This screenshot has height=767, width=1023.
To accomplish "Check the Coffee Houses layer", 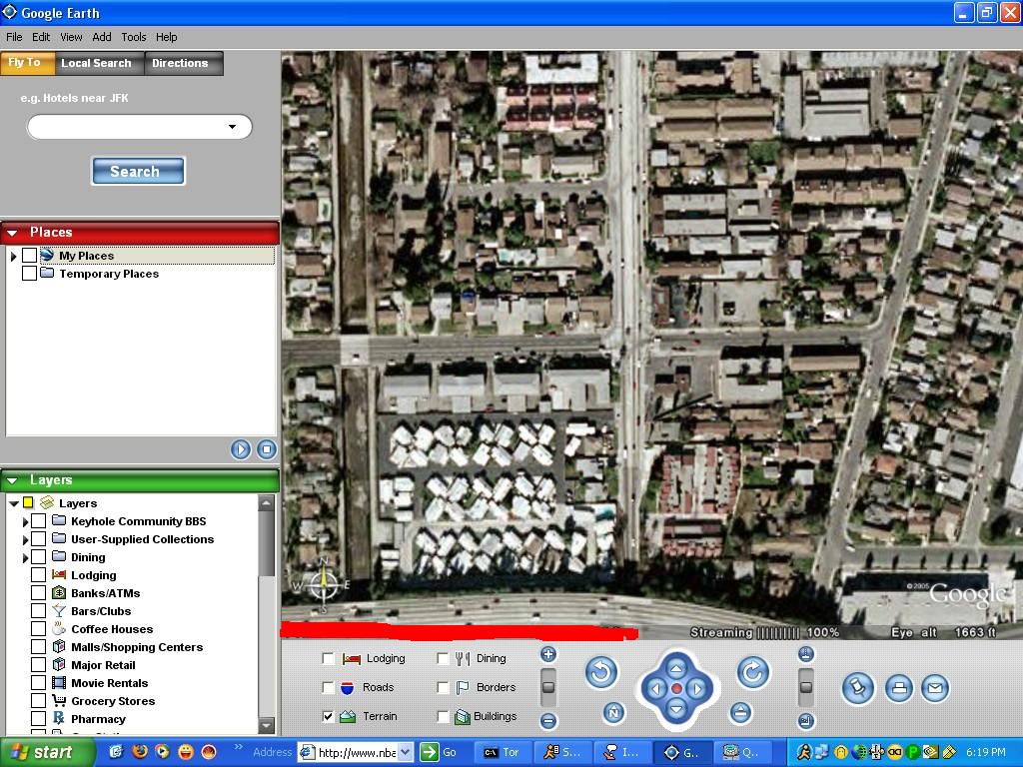I will [x=38, y=629].
